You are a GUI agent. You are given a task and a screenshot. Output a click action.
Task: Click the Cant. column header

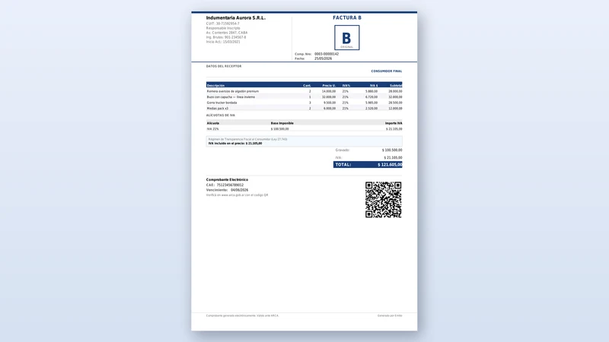(x=307, y=85)
